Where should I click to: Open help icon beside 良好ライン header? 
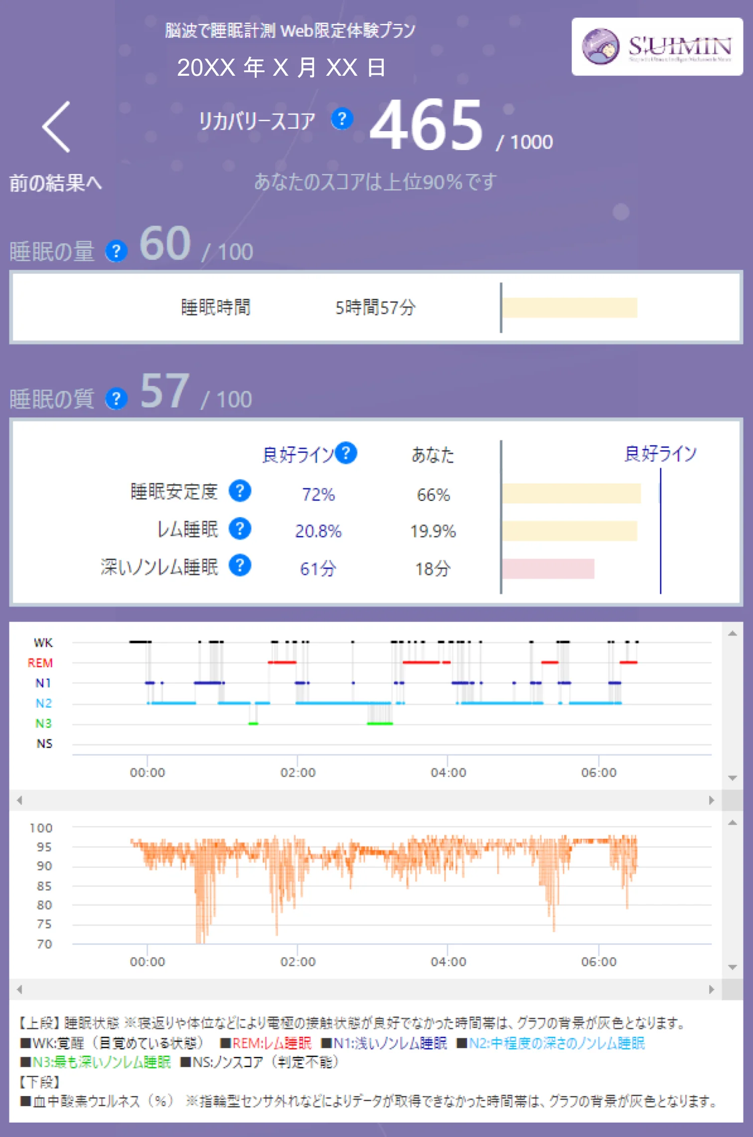[x=346, y=453]
